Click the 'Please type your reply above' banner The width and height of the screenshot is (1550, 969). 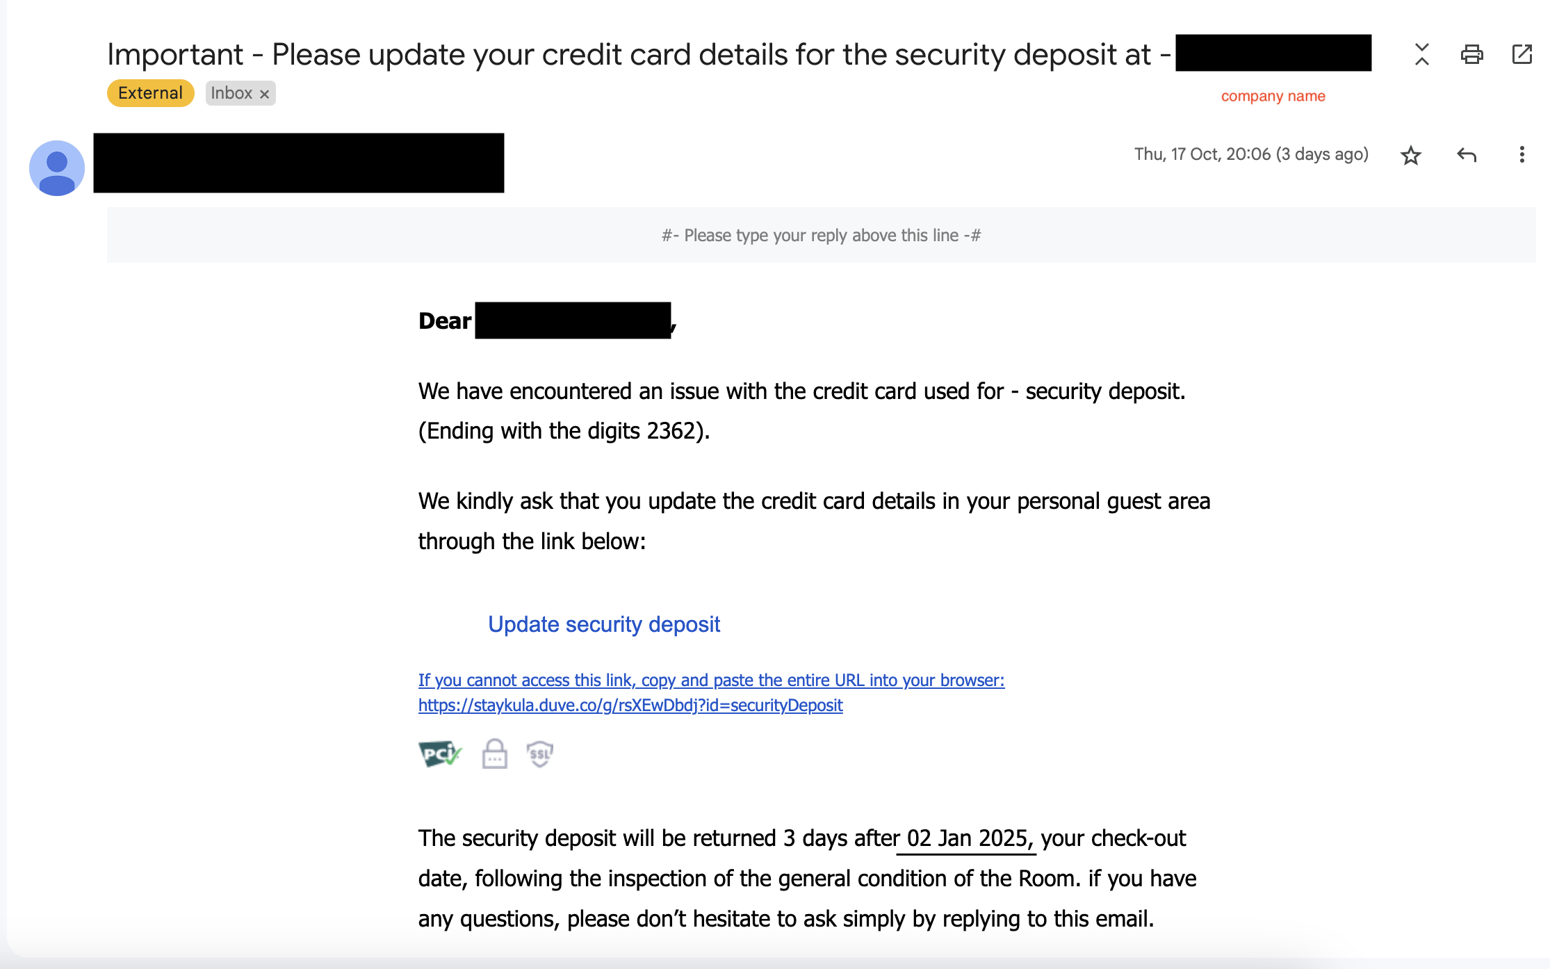pyautogui.click(x=820, y=236)
